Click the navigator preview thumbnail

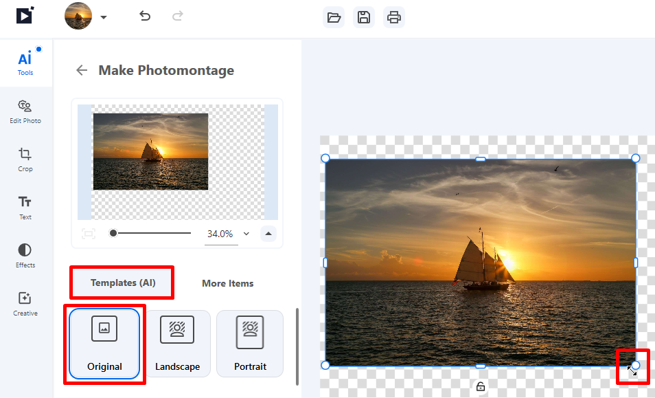(x=178, y=162)
